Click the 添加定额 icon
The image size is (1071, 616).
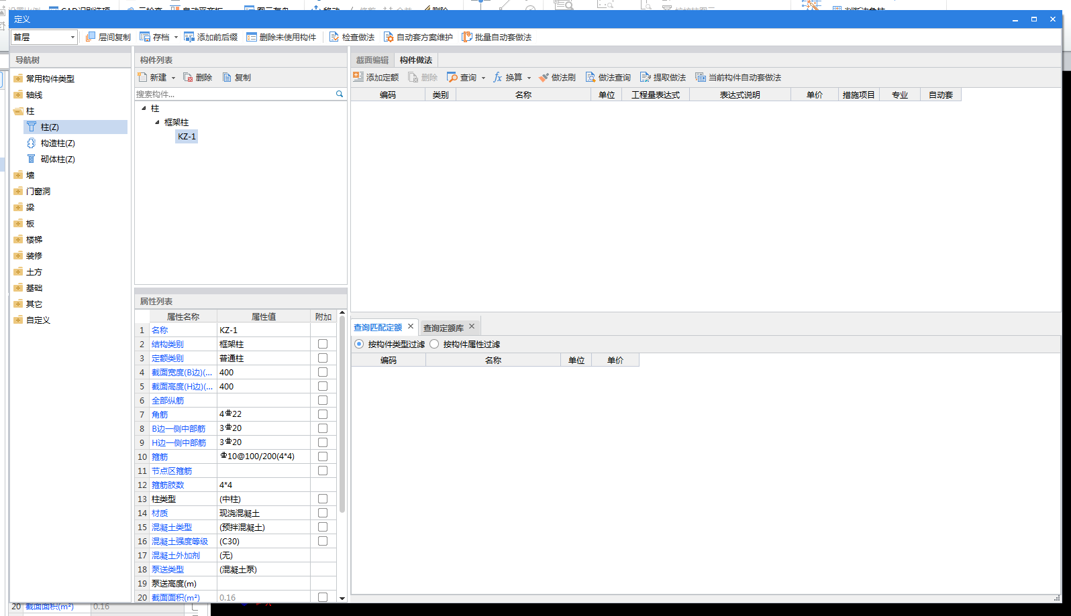(358, 77)
